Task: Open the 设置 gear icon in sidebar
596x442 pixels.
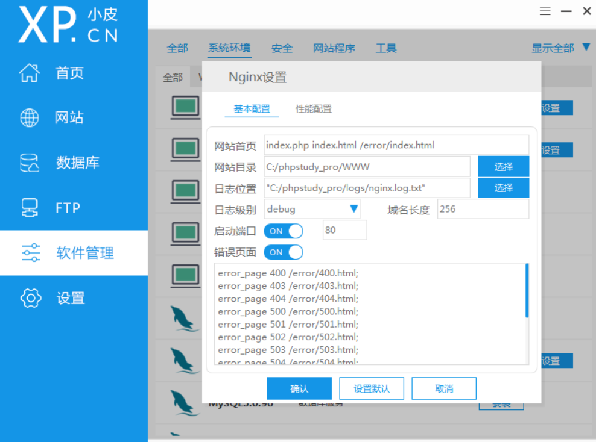Action: pyautogui.click(x=30, y=298)
